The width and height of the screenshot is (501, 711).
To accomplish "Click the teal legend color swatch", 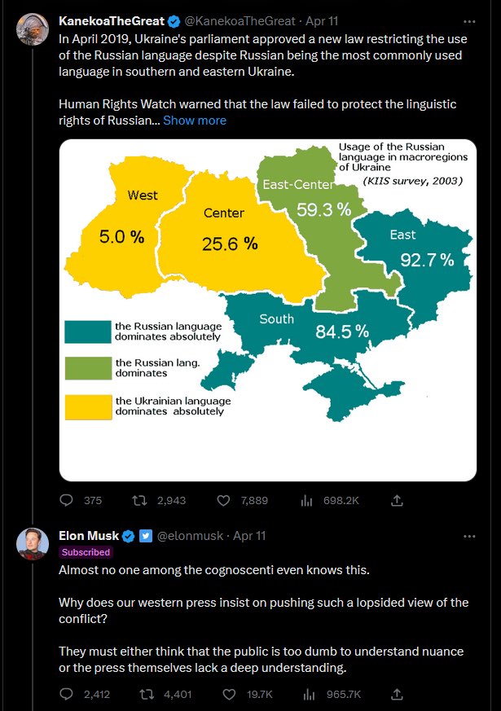I will (88, 332).
